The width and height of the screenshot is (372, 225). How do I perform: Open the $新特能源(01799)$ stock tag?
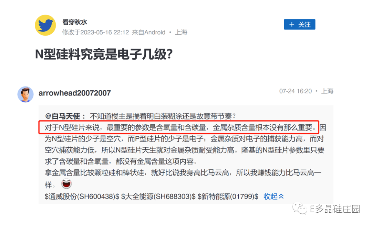pos(228,196)
